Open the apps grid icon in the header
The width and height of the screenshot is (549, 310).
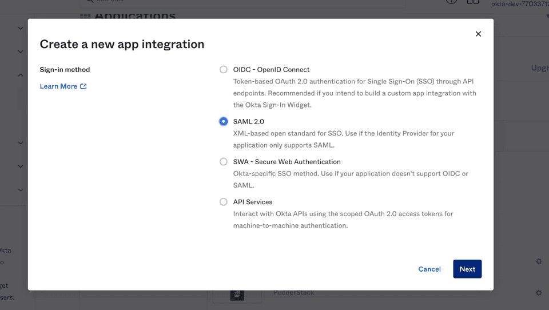(x=472, y=2)
